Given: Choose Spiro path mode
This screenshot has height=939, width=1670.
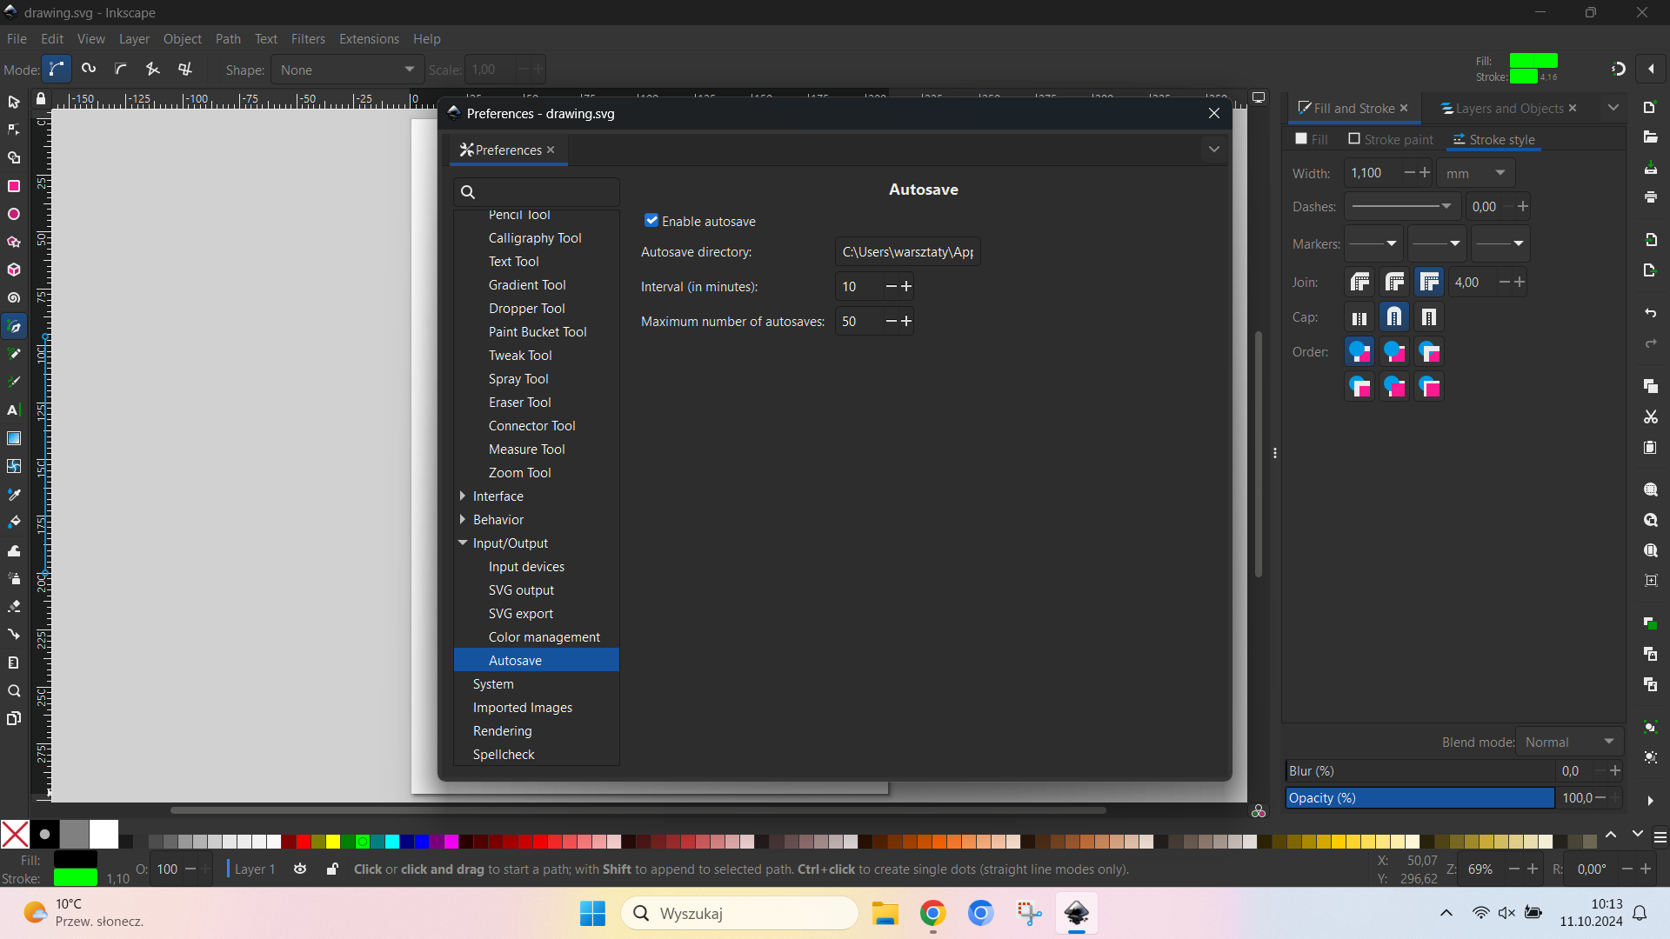Looking at the screenshot, I should [89, 70].
